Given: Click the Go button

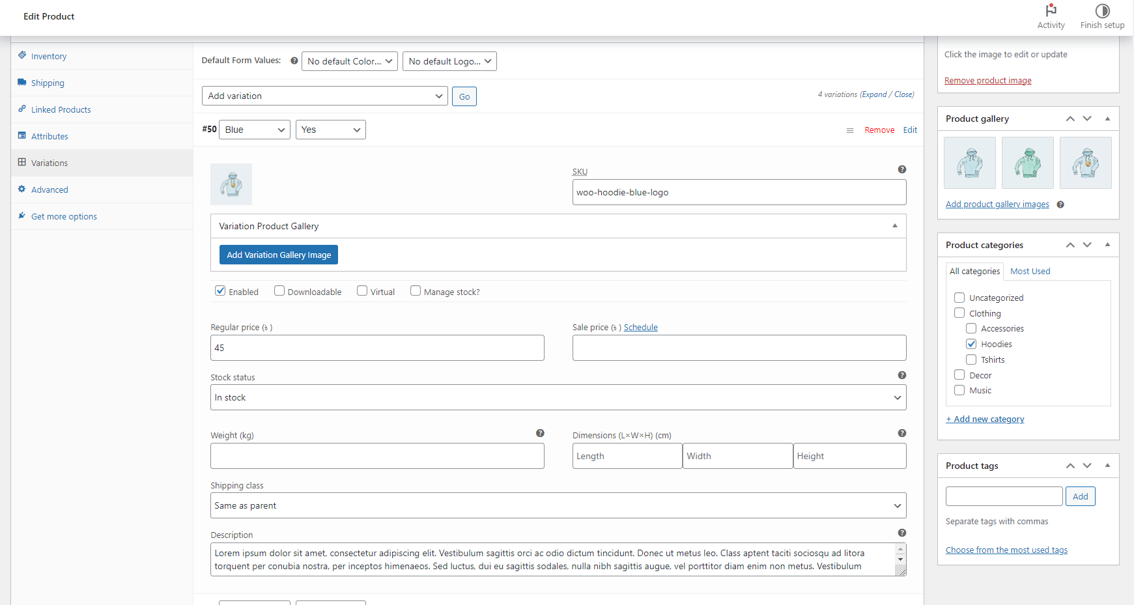Looking at the screenshot, I should point(464,96).
